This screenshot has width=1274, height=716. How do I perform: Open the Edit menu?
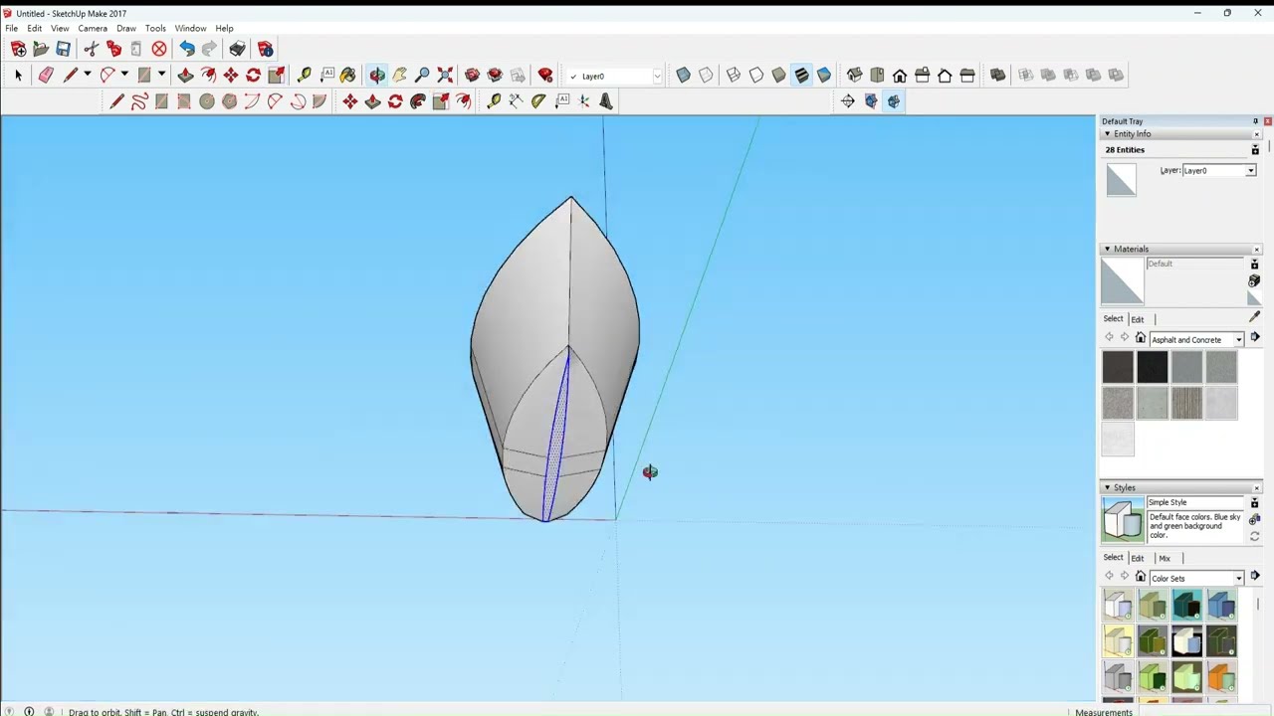(35, 28)
